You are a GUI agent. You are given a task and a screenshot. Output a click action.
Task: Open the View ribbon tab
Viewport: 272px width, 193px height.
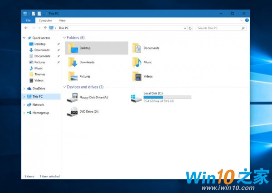(x=62, y=20)
